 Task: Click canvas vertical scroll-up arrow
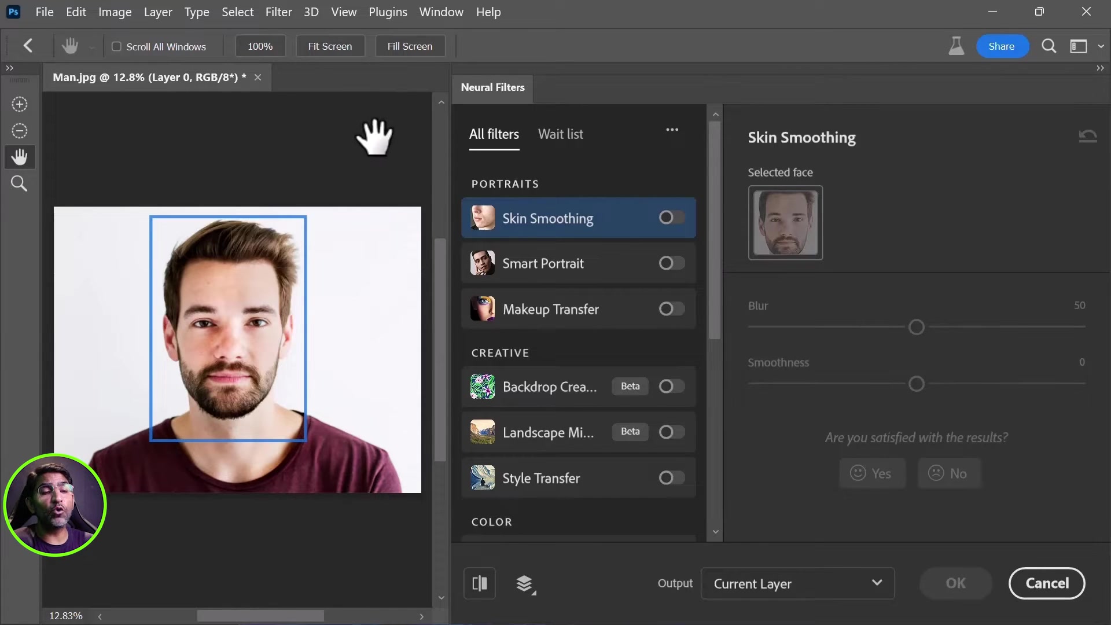click(442, 102)
